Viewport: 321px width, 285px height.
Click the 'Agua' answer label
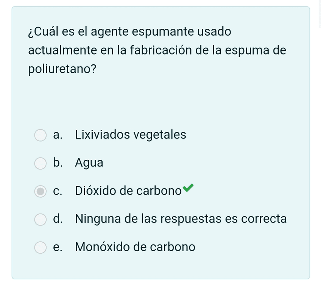coord(89,163)
